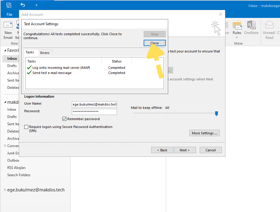Click the Next > button

click(185, 150)
